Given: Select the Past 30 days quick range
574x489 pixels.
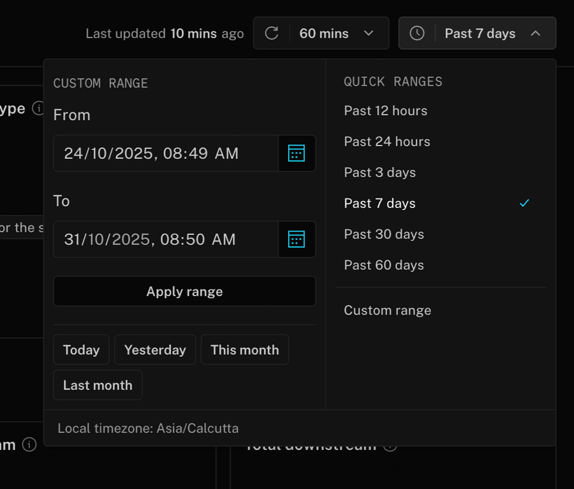Looking at the screenshot, I should coord(384,234).
